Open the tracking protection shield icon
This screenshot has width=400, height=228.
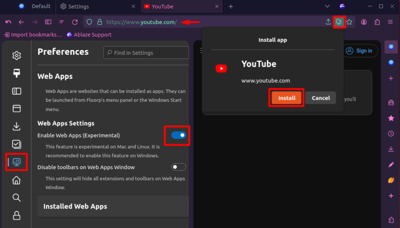click(89, 22)
